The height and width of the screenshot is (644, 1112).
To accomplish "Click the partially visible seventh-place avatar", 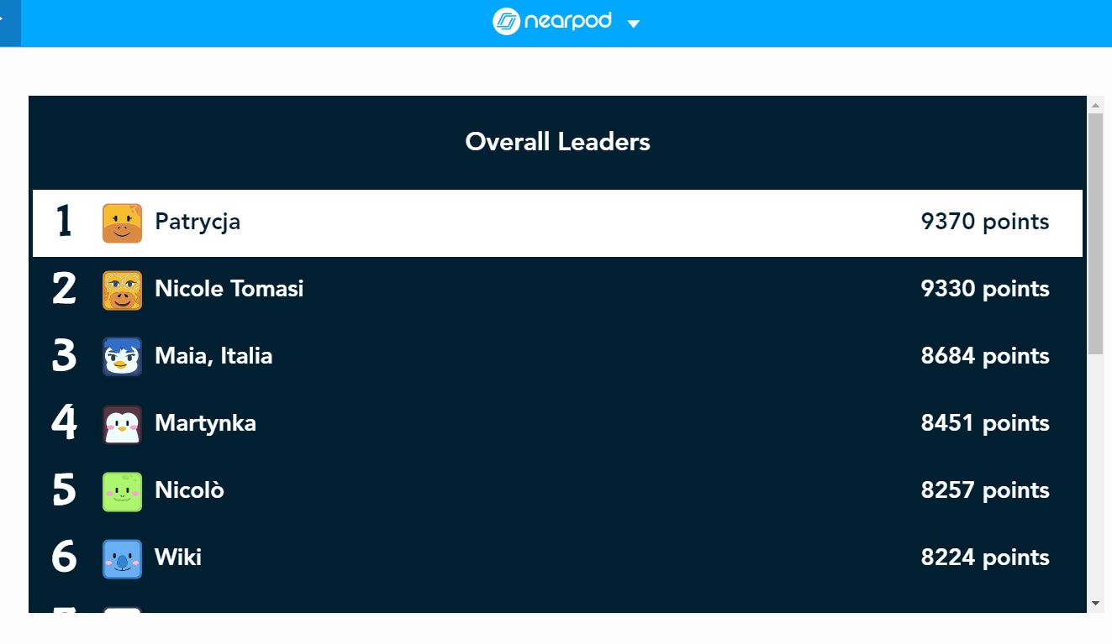I will tap(122, 610).
